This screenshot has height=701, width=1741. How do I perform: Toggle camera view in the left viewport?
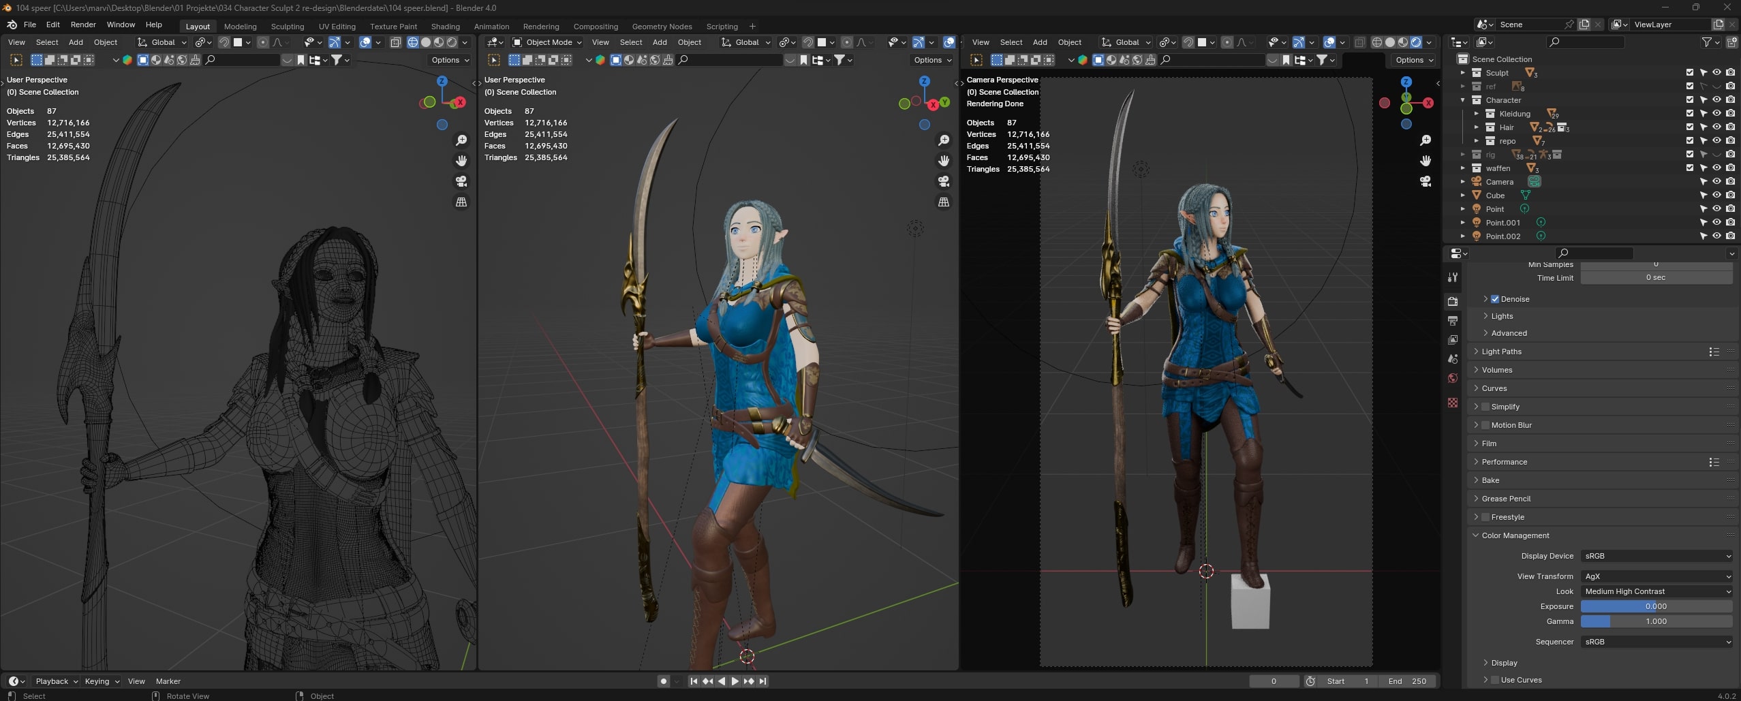(x=461, y=181)
